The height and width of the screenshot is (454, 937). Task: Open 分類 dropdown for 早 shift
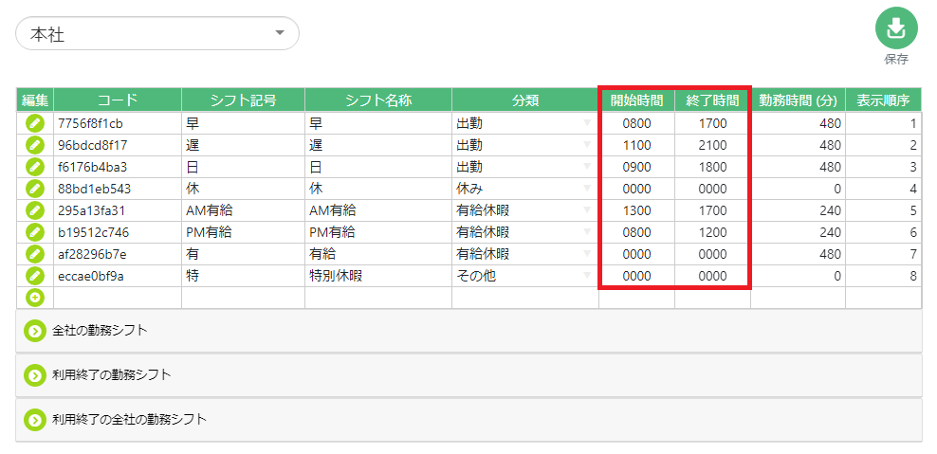524,123
